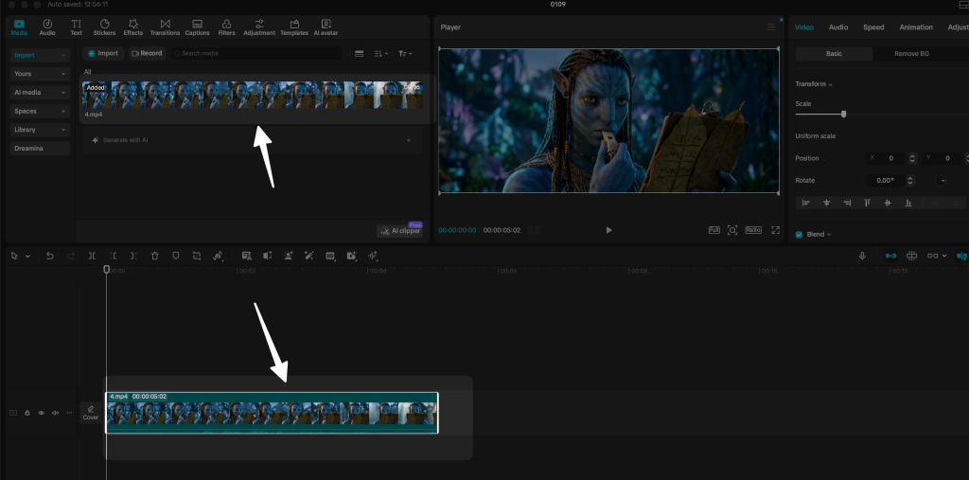This screenshot has height=480, width=969.
Task: Switch to the Speed properties tab
Action: point(873,27)
